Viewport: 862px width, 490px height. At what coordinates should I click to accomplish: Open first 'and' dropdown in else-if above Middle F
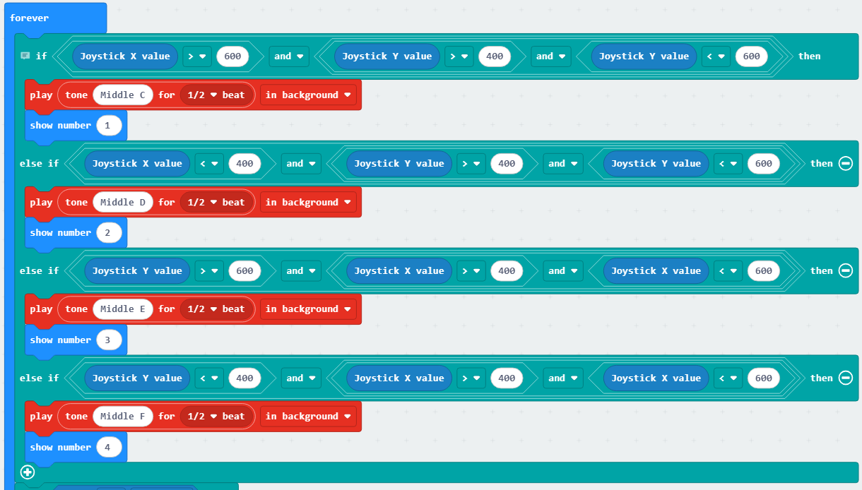(301, 378)
